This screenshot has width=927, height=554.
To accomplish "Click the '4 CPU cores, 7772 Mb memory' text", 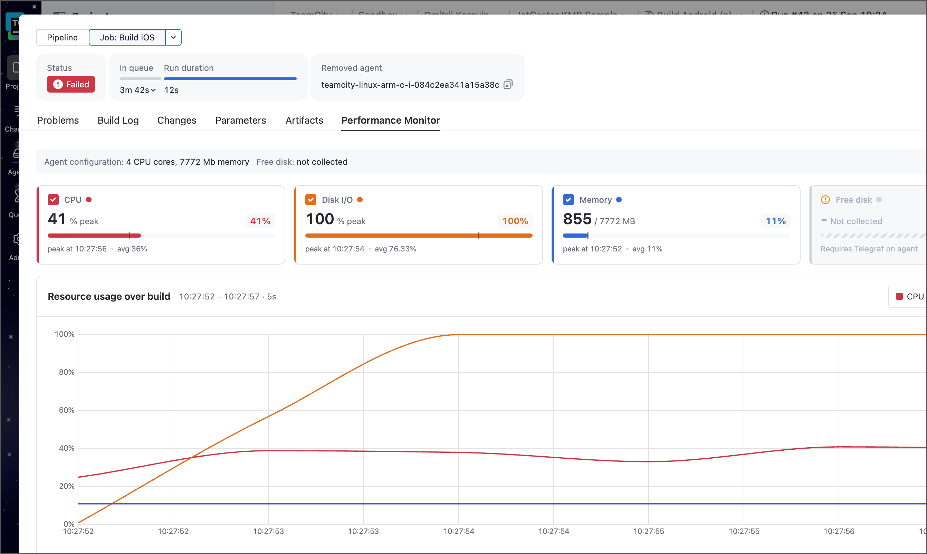I will [x=187, y=162].
